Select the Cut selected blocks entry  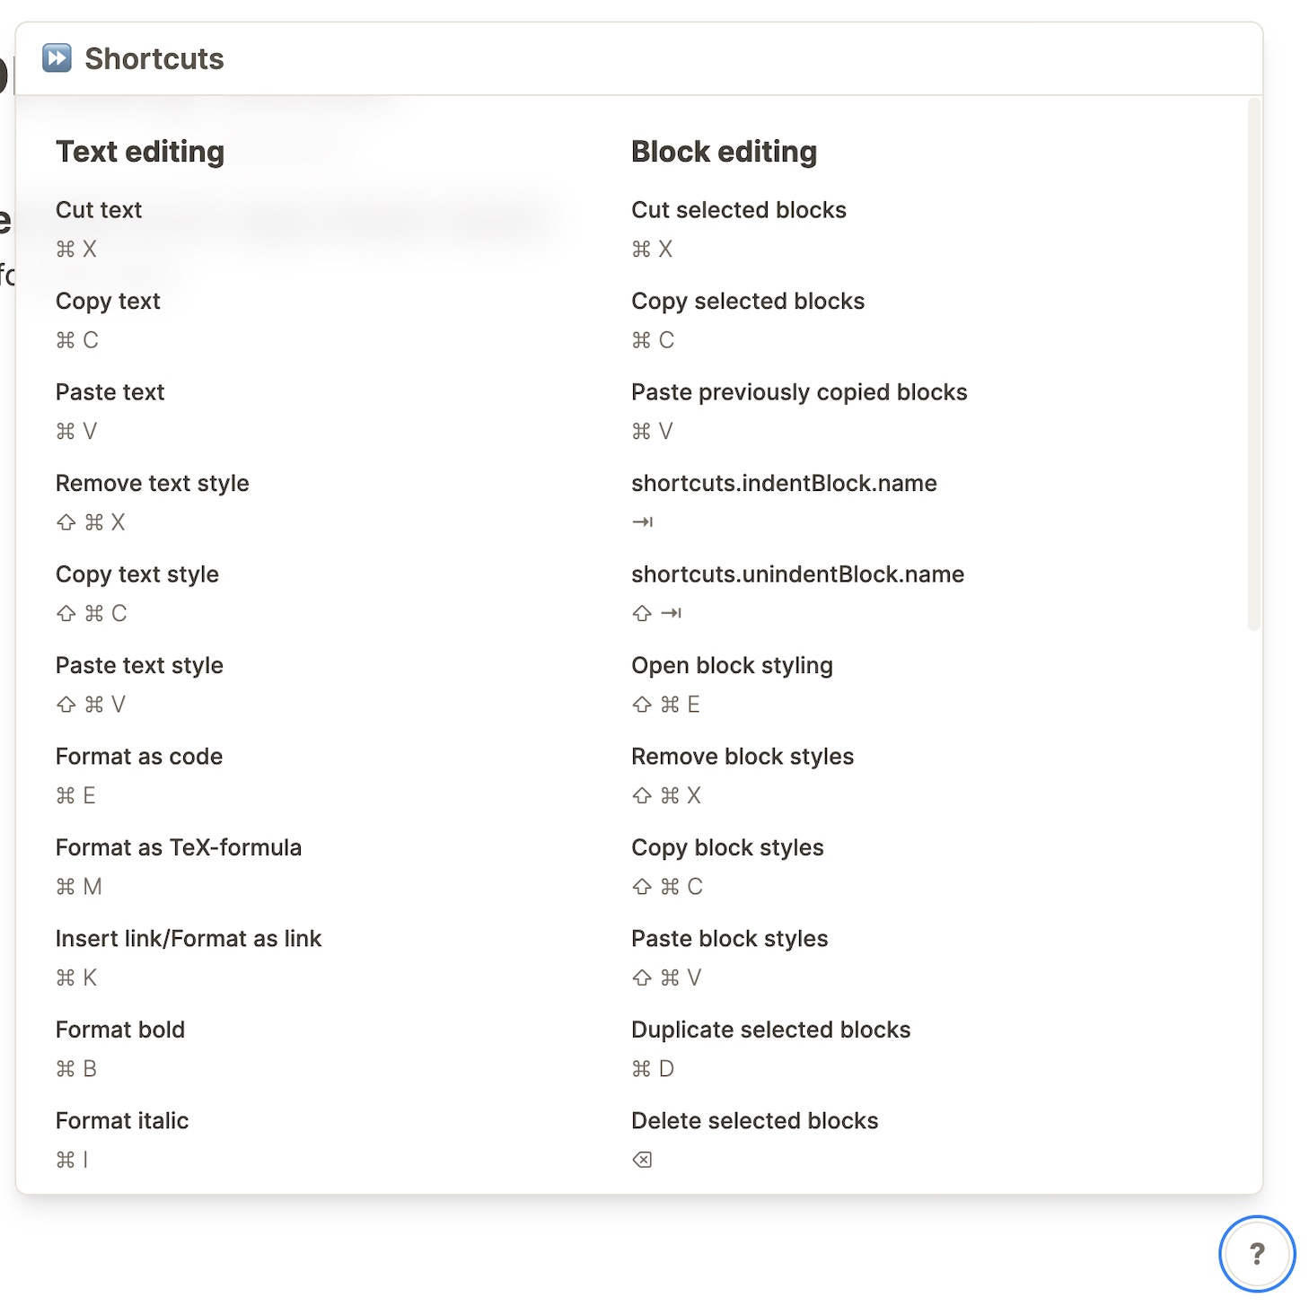tap(739, 210)
